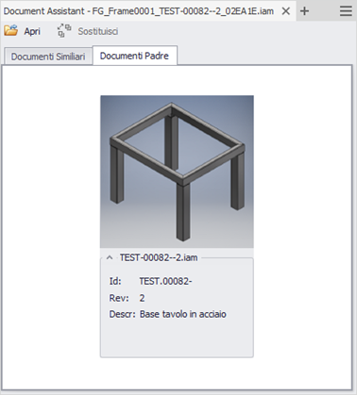The width and height of the screenshot is (357, 395).
Task: Switch to the Documenti Similiari tab
Action: pos(48,57)
